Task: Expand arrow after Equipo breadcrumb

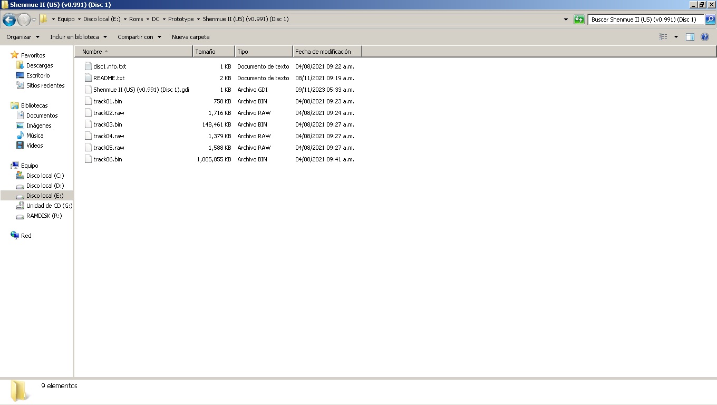Action: tap(79, 19)
